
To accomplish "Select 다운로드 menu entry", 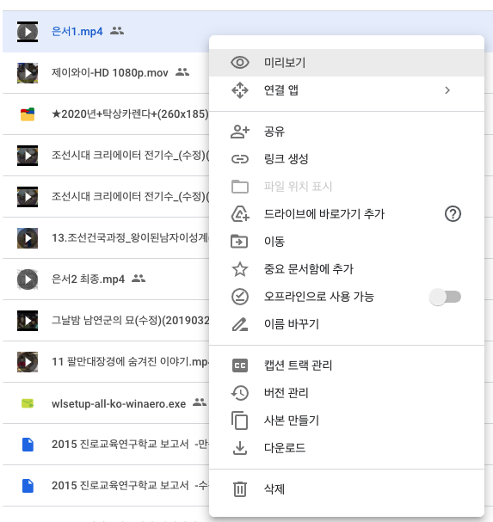I will pos(347,448).
